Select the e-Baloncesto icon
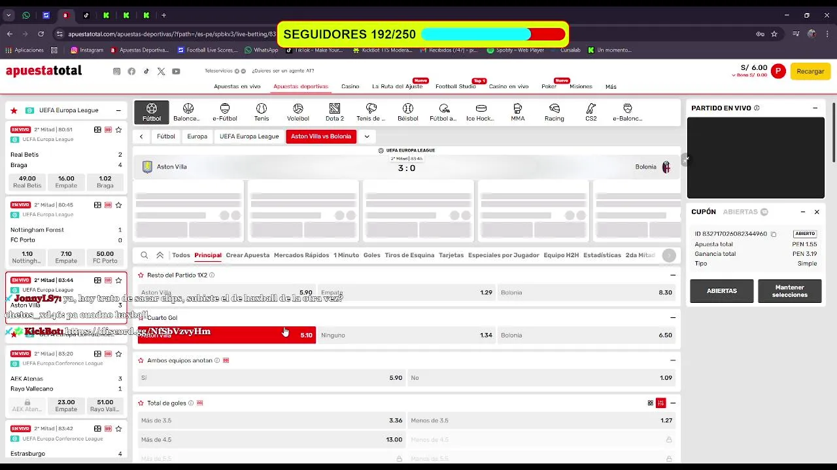 click(628, 112)
